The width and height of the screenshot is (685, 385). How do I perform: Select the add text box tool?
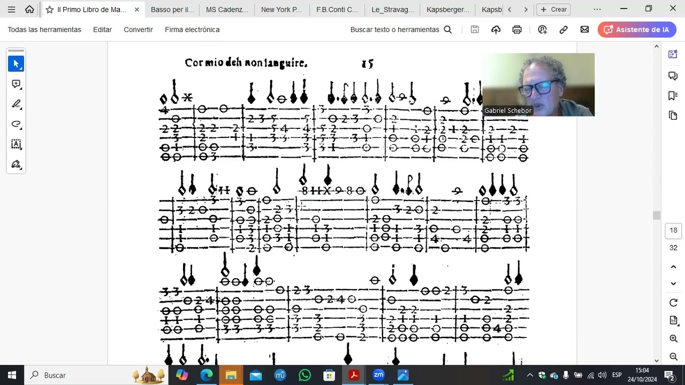pyautogui.click(x=16, y=144)
